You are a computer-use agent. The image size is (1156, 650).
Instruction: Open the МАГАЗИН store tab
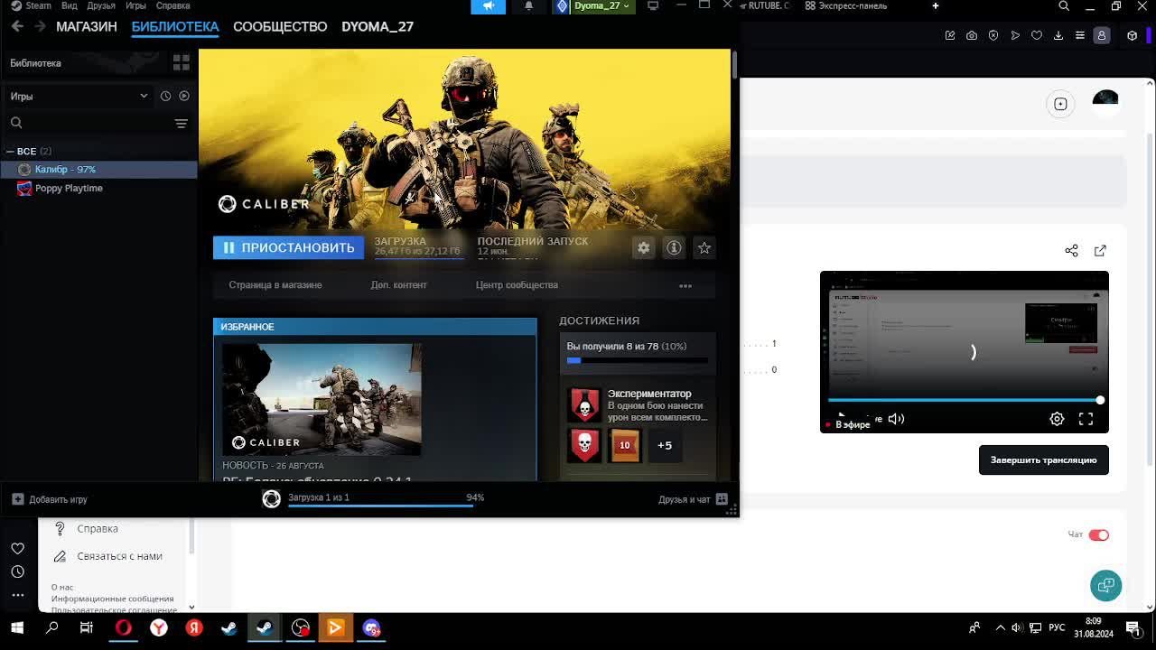(x=87, y=26)
